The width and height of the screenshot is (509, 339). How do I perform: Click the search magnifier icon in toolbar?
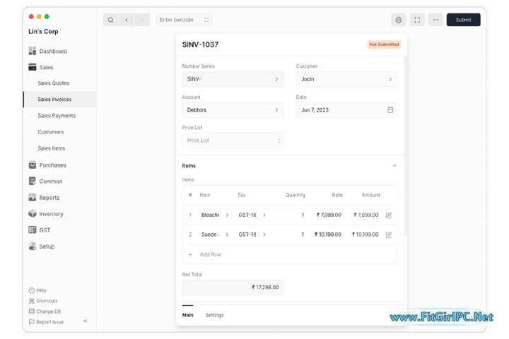[x=110, y=20]
